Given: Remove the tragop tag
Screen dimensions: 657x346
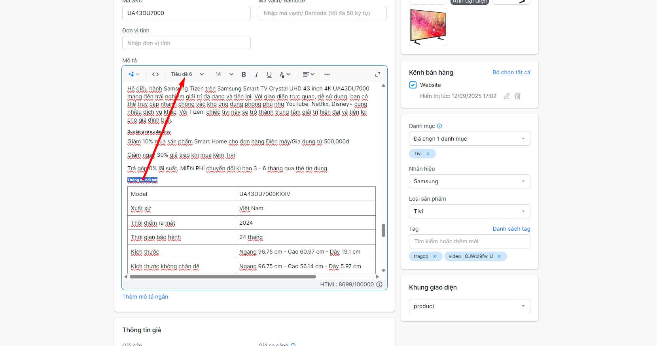Looking at the screenshot, I should (435, 256).
